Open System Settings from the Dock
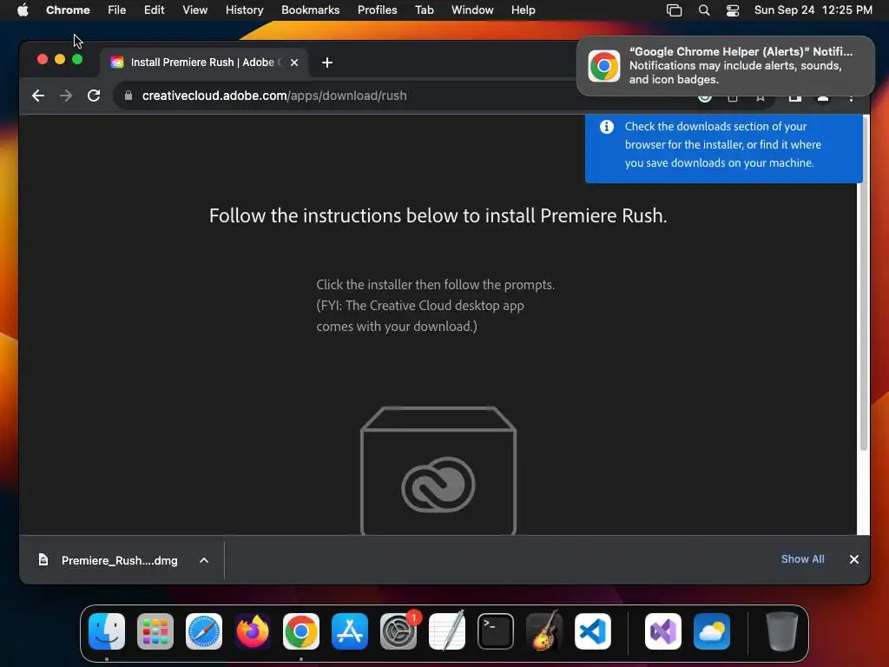 [398, 631]
